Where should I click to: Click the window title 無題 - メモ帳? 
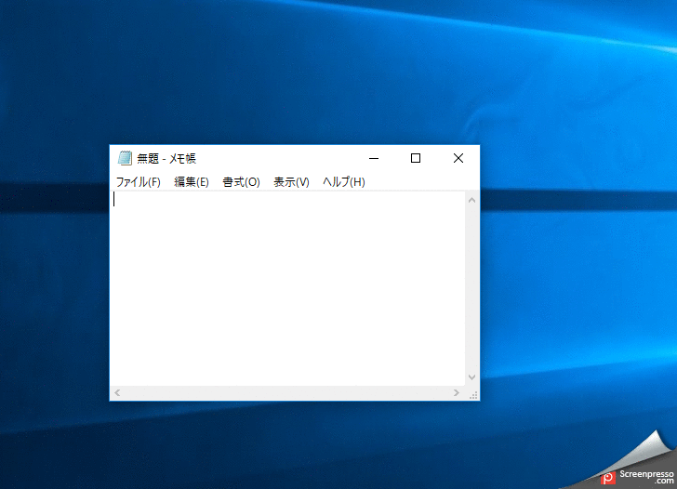[x=166, y=159]
